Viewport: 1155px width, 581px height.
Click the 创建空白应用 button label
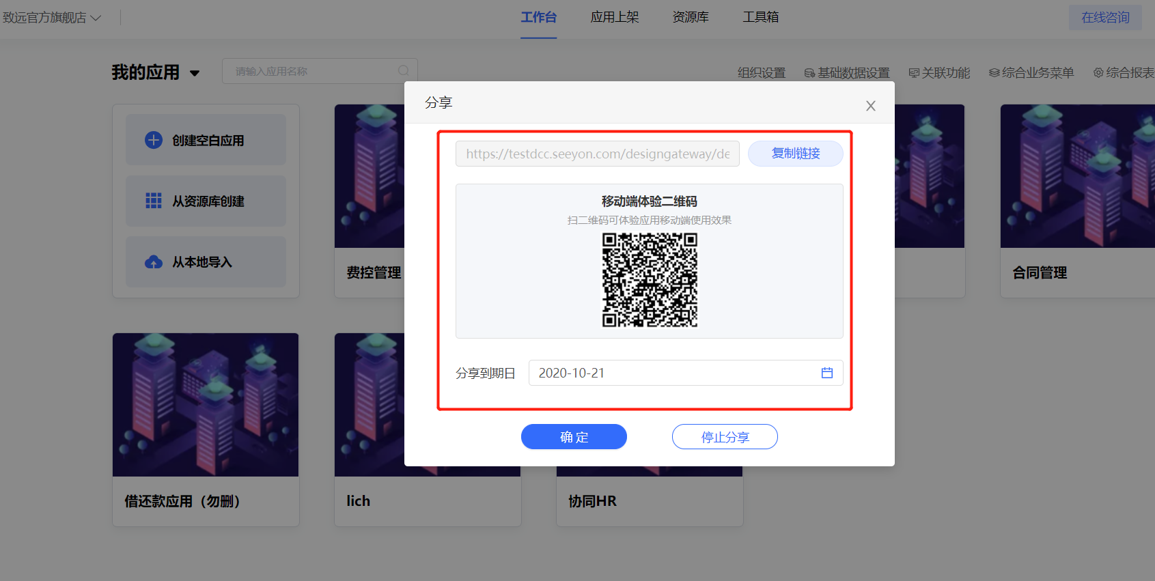coord(208,141)
